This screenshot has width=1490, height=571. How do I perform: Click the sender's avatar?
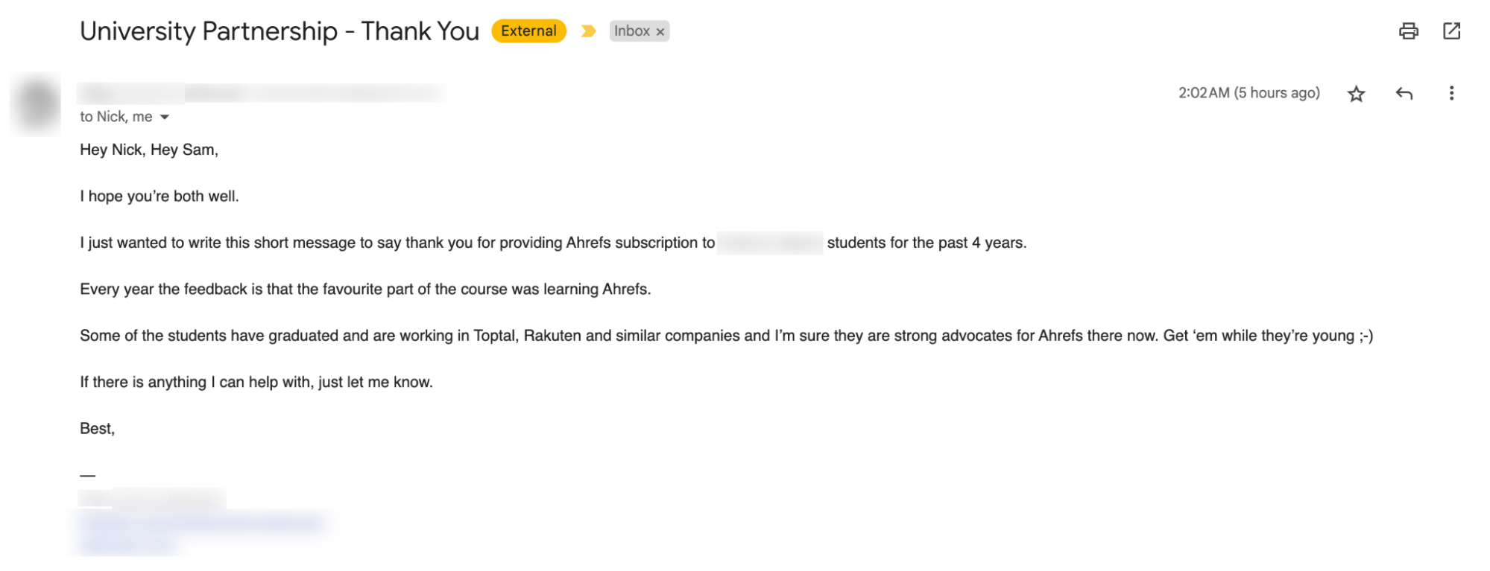pos(35,104)
